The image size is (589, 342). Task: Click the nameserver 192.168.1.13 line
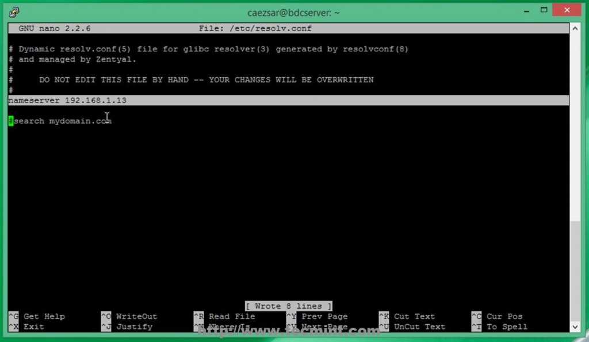point(67,100)
